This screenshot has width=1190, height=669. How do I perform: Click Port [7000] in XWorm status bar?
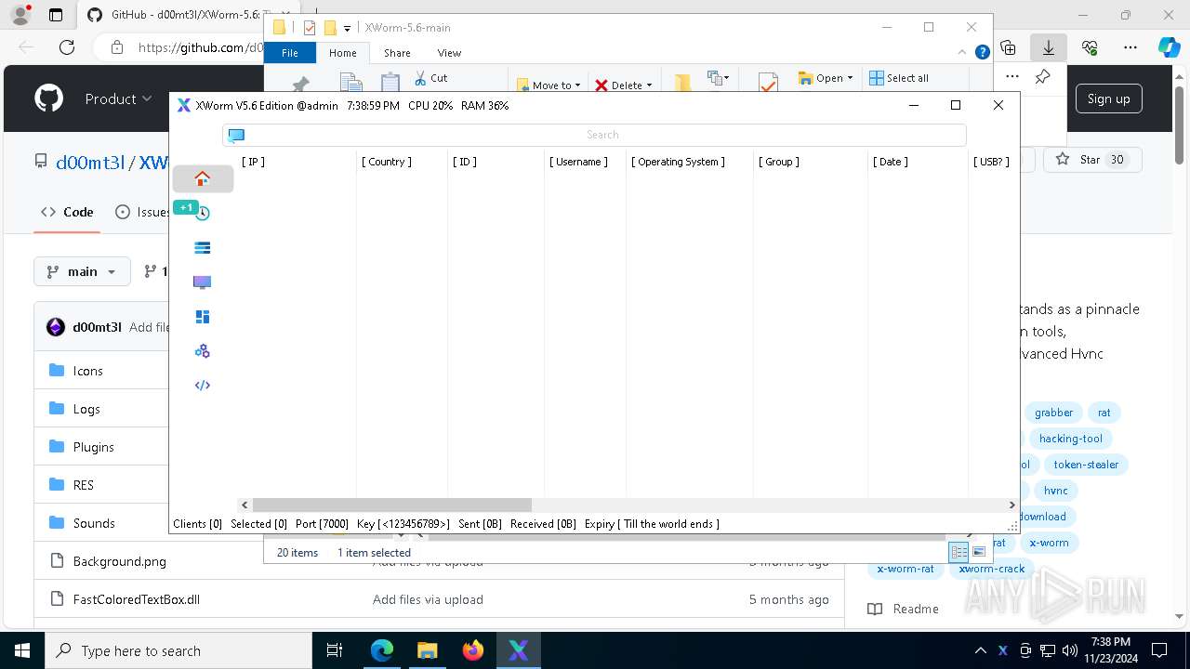click(x=322, y=524)
